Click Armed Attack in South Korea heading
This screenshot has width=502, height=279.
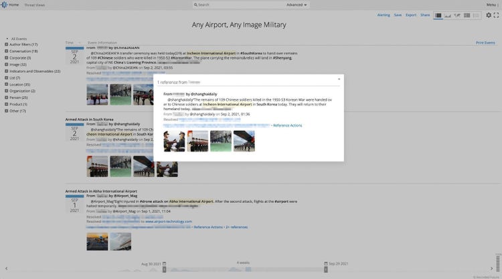89,119
